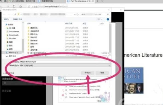This screenshot has height=105, width=163.
Task: Open the recent locations dropdown beside the up arrow
Action: (x=12, y=14)
